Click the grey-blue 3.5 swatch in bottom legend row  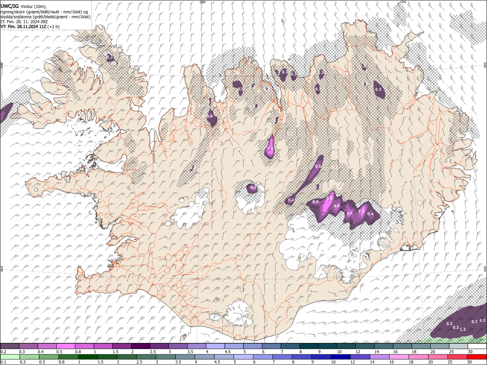tap(185, 357)
